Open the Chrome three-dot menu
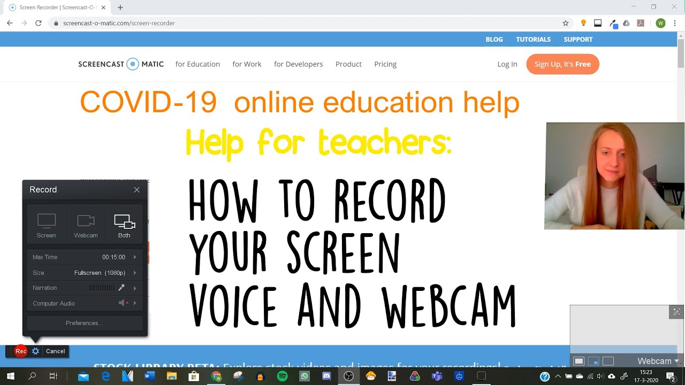Viewport: 685px width, 385px height. coord(675,23)
